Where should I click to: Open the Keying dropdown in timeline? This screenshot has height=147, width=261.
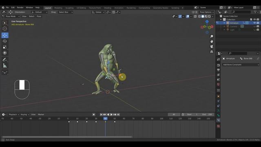point(25,114)
